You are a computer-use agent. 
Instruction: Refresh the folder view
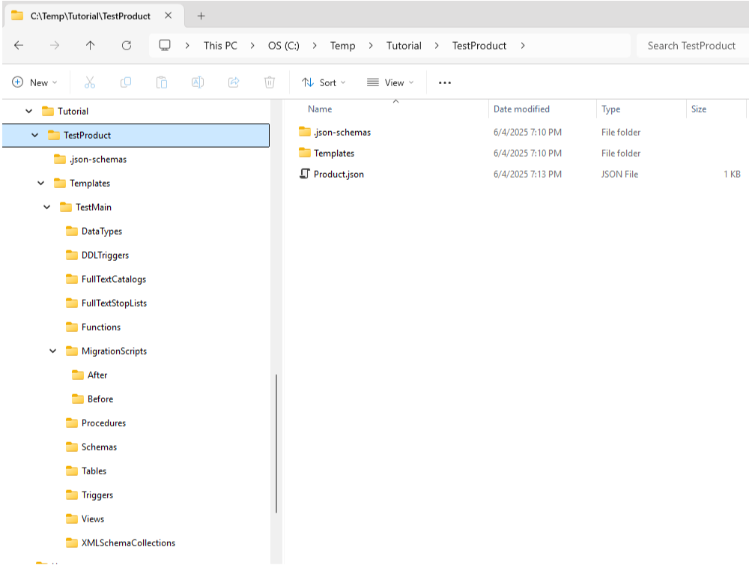(125, 45)
